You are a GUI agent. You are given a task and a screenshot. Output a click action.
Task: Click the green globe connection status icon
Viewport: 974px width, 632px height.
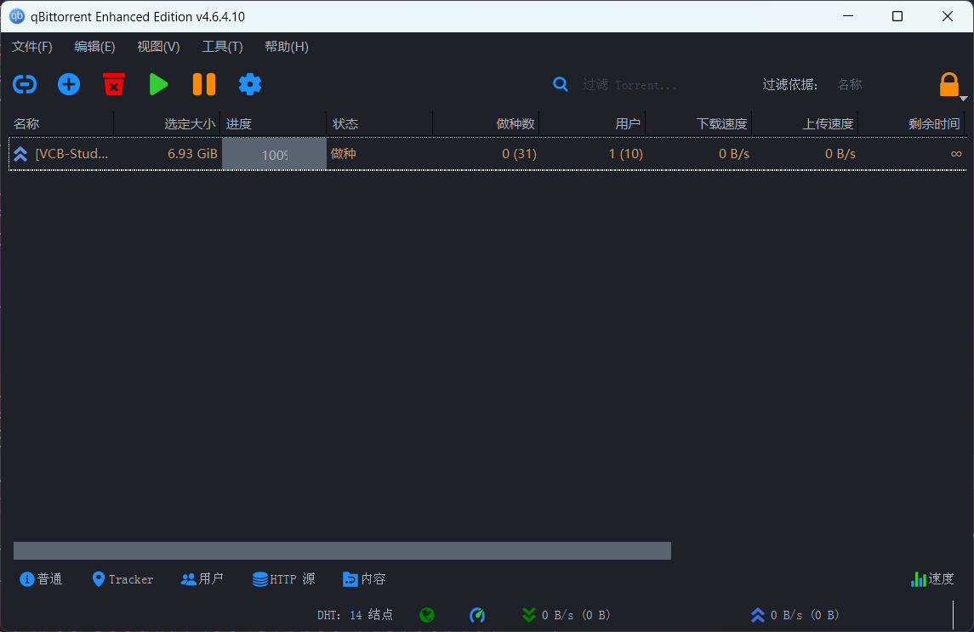[427, 615]
